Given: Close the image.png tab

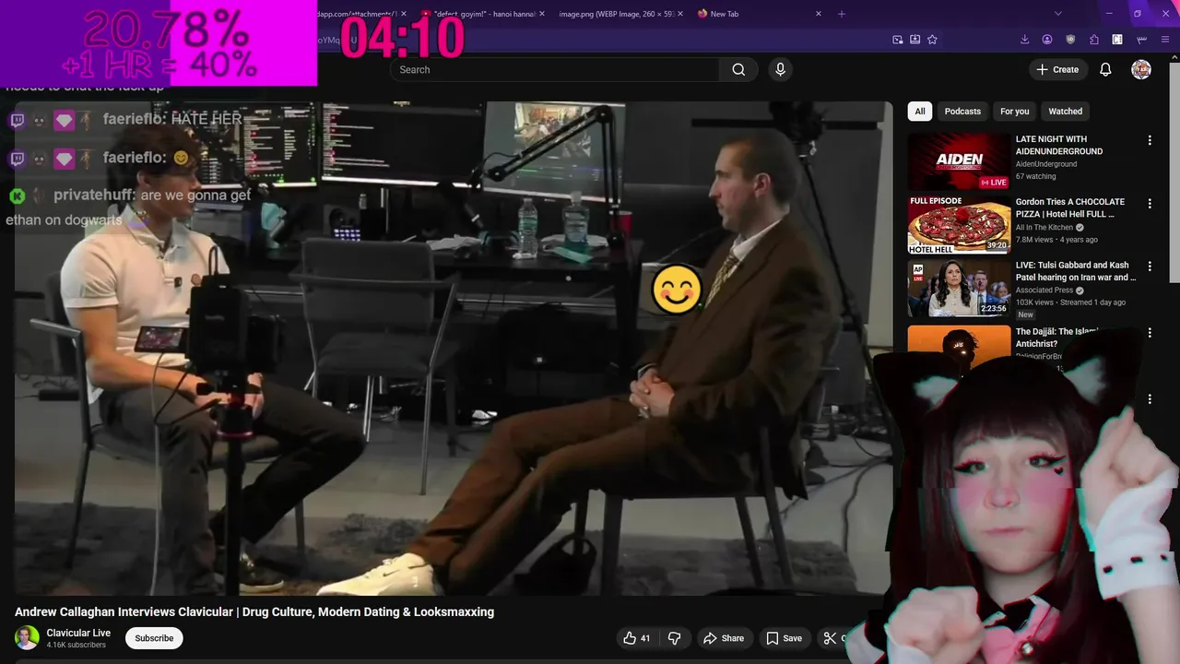Looking at the screenshot, I should pyautogui.click(x=680, y=14).
